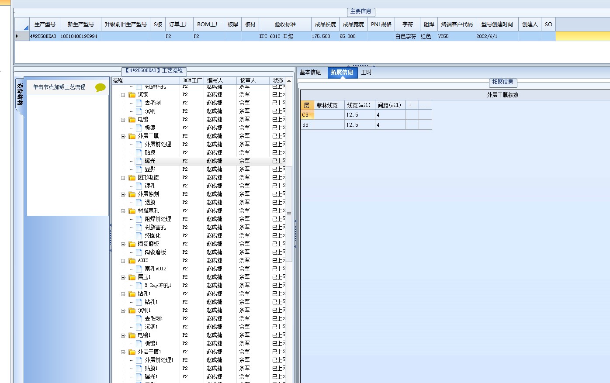Click the page icon beside 阻焊前处理
Image resolution: width=610 pixels, height=383 pixels.
pos(139,219)
